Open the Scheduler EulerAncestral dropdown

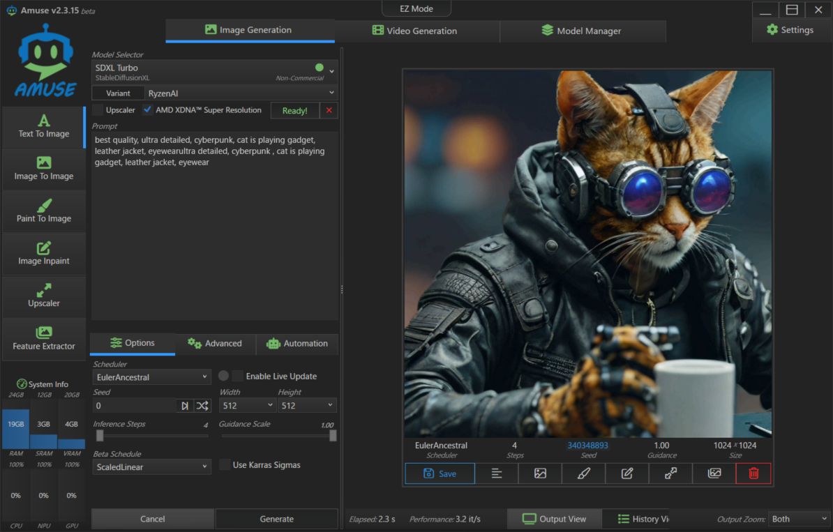coord(152,377)
